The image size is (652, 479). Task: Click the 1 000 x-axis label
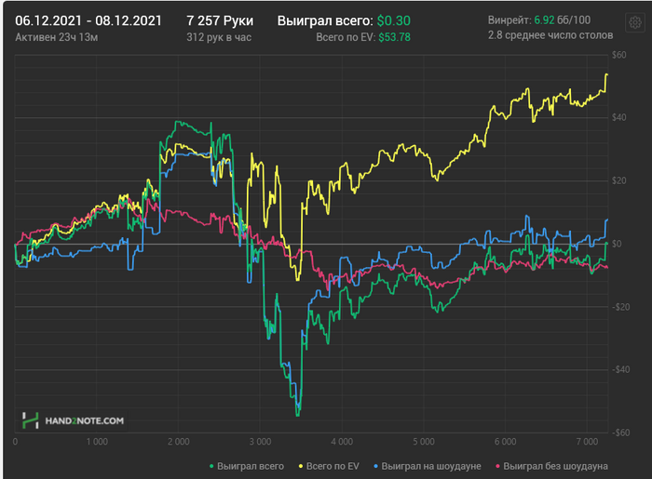tap(97, 442)
